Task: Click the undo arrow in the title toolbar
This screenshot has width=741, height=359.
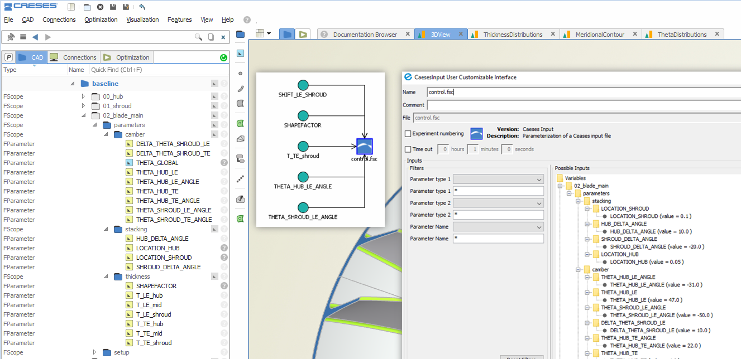Action: [142, 7]
